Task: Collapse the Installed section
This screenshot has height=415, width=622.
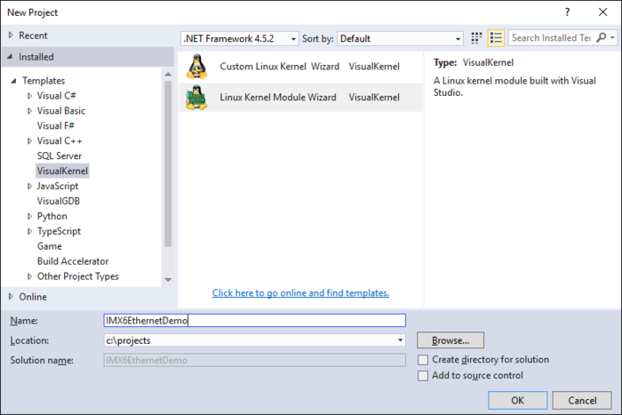Action: [x=10, y=57]
